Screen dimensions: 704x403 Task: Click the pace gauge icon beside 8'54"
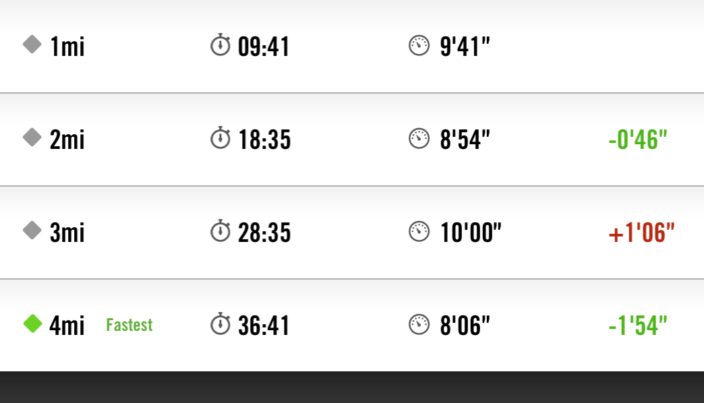(419, 139)
